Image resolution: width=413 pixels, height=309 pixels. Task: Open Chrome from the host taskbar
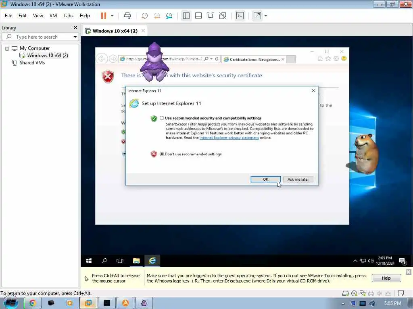tap(32, 303)
